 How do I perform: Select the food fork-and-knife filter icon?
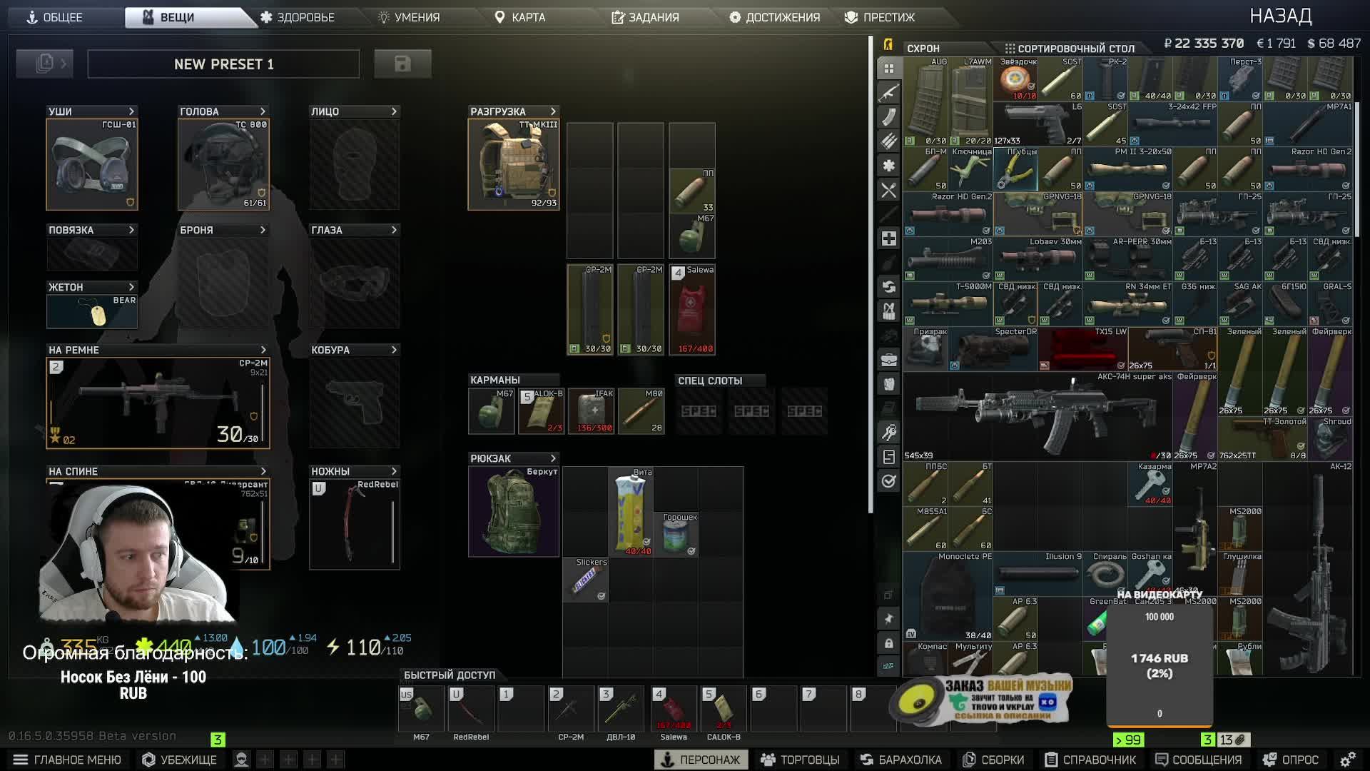point(888,190)
